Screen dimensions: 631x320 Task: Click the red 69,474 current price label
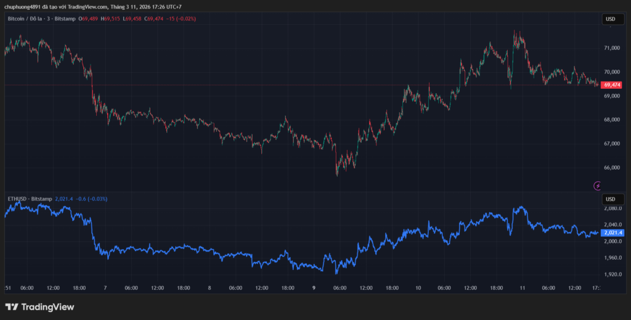(x=612, y=84)
